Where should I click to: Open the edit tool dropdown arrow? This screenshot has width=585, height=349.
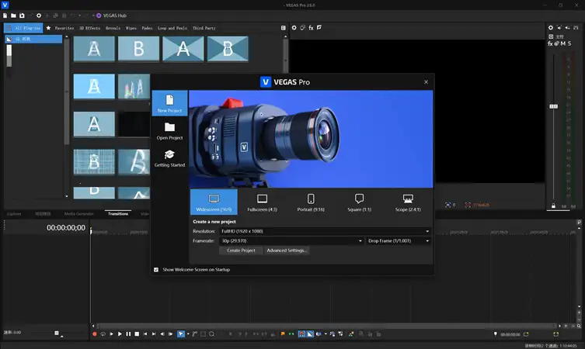coord(188,334)
